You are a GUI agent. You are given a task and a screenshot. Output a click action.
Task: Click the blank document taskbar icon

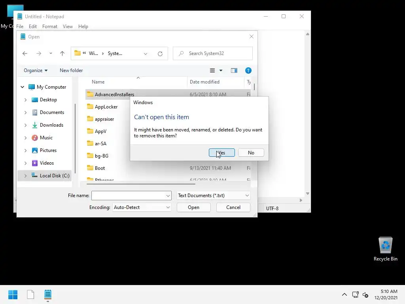(30, 294)
